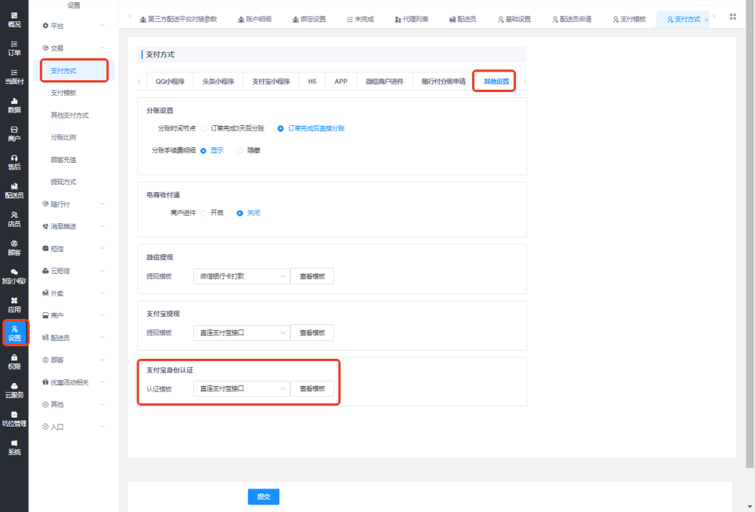This screenshot has width=755, height=512.
Task: Open 配送员 in the dark left sidebar
Action: (14, 191)
